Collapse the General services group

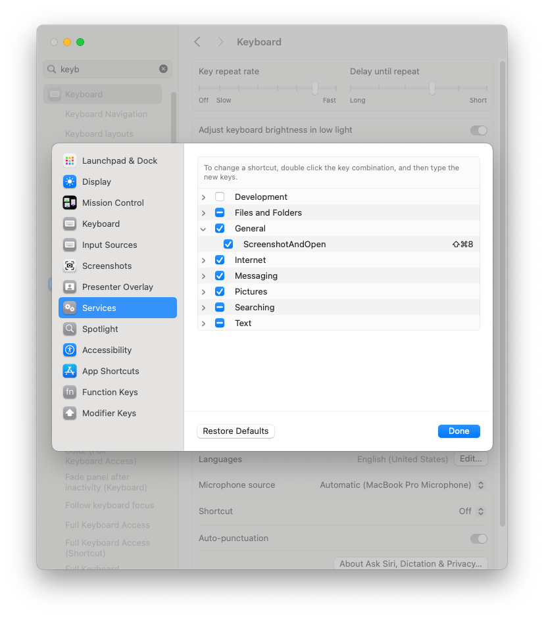point(203,228)
